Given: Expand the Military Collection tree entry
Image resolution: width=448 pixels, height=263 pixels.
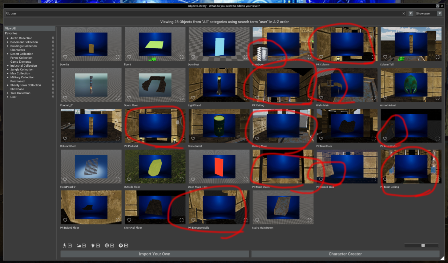Looking at the screenshot, I should click(x=8, y=77).
